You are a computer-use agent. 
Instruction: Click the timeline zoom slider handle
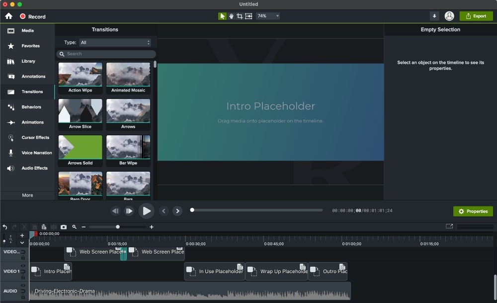click(118, 227)
